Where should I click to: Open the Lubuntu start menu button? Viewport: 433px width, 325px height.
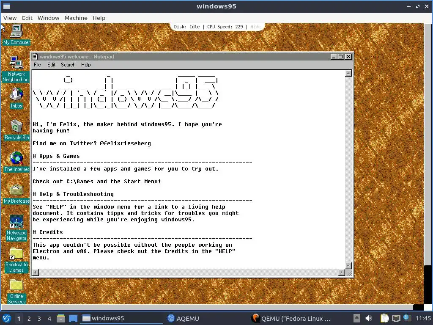7,318
